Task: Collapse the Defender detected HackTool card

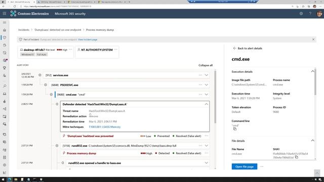Action: click(207, 104)
